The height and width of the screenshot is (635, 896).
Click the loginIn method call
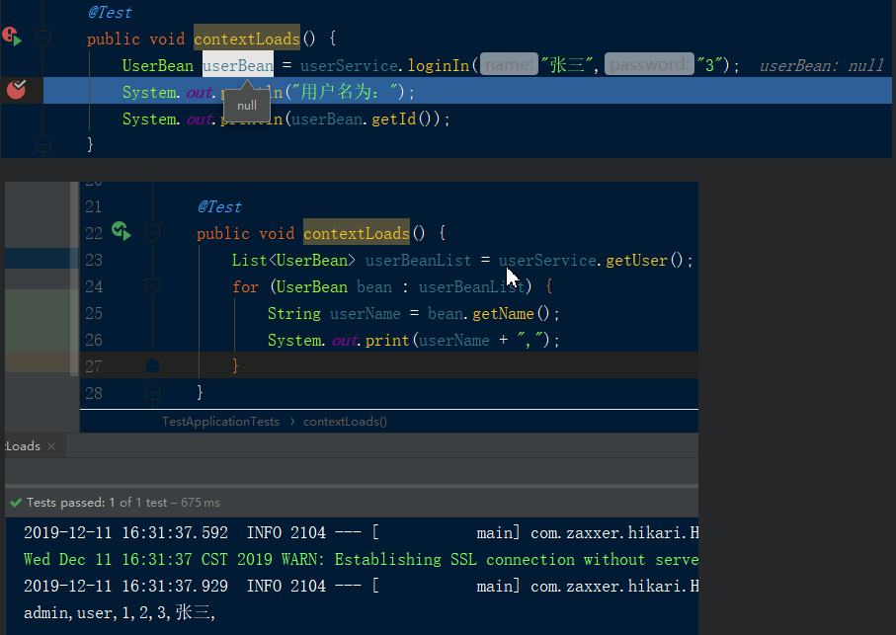click(439, 65)
